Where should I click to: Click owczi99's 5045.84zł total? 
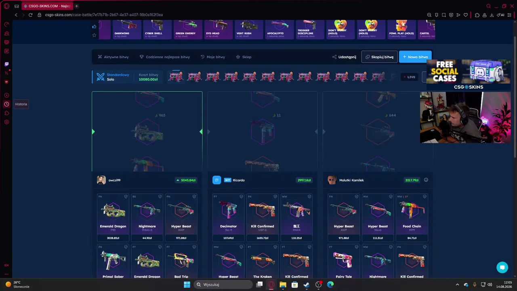coord(186,180)
